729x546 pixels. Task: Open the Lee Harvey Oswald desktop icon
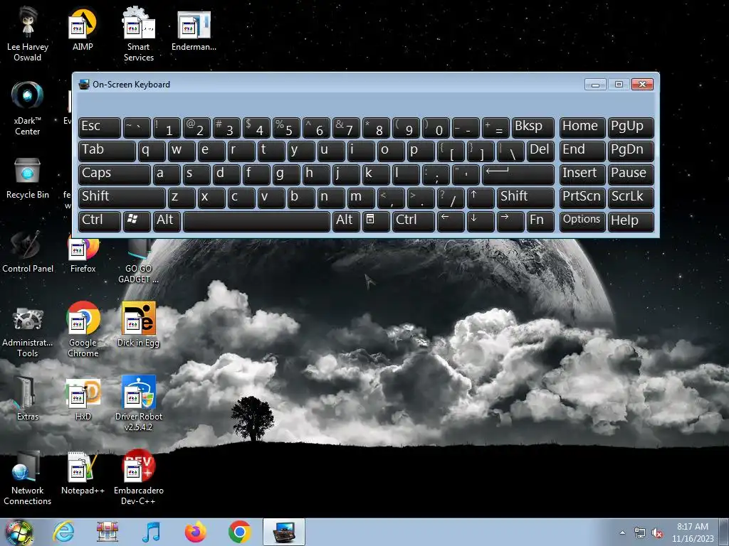point(28,34)
